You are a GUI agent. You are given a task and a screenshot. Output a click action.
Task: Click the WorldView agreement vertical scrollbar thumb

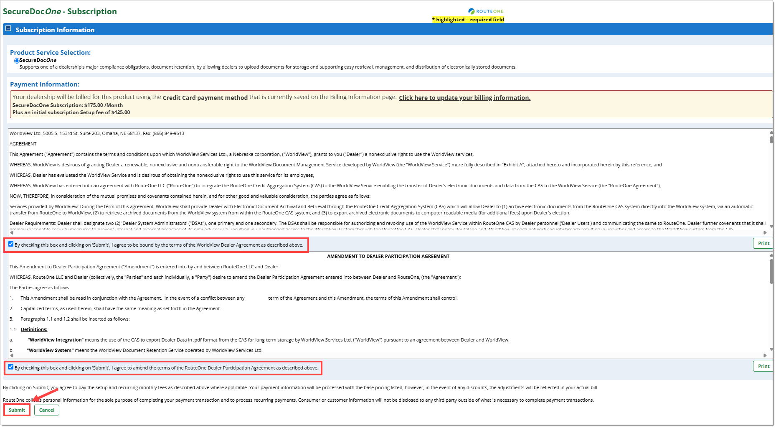click(771, 139)
